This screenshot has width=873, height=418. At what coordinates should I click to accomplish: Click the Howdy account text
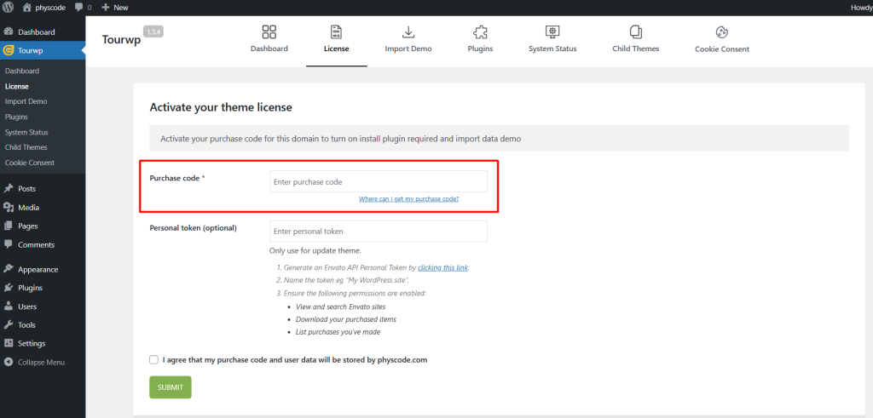coord(862,8)
